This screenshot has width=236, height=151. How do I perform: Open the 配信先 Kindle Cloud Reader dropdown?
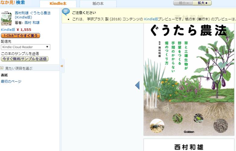pos(25,47)
